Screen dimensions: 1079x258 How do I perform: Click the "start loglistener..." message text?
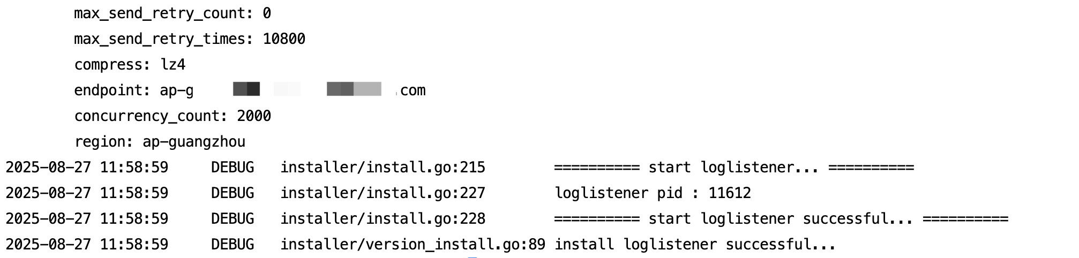pos(733,168)
